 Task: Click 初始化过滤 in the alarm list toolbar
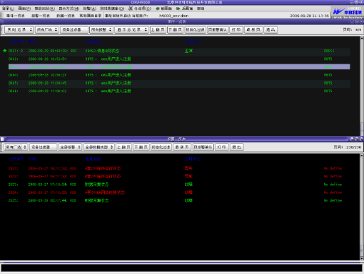[161, 147]
